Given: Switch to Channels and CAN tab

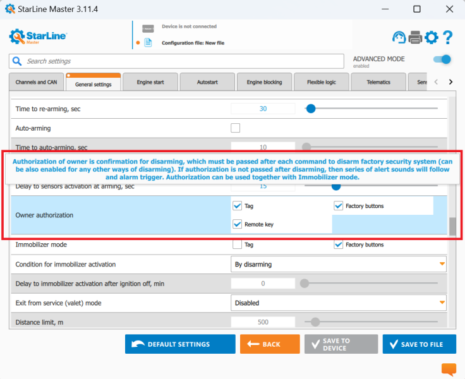Looking at the screenshot, I should pos(36,82).
